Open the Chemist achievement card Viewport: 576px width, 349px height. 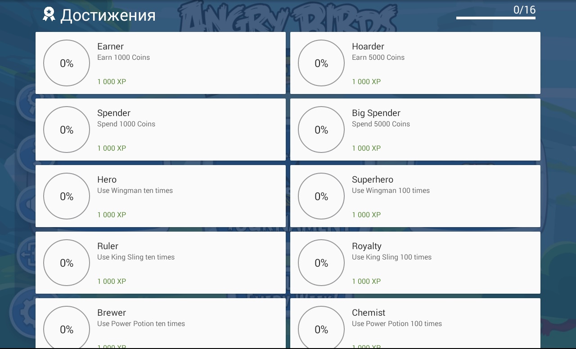point(415,323)
